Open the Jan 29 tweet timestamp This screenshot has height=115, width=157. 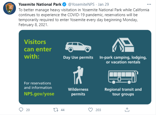tap(103, 4)
